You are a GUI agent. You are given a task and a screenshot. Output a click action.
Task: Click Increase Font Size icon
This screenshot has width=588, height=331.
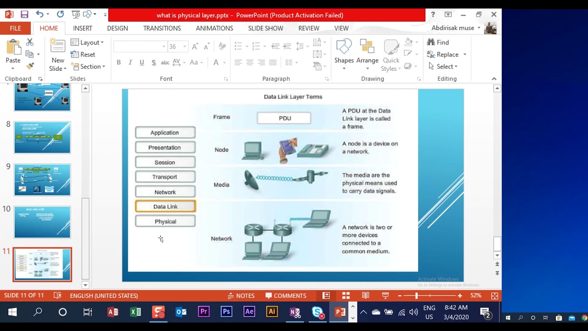(195, 46)
